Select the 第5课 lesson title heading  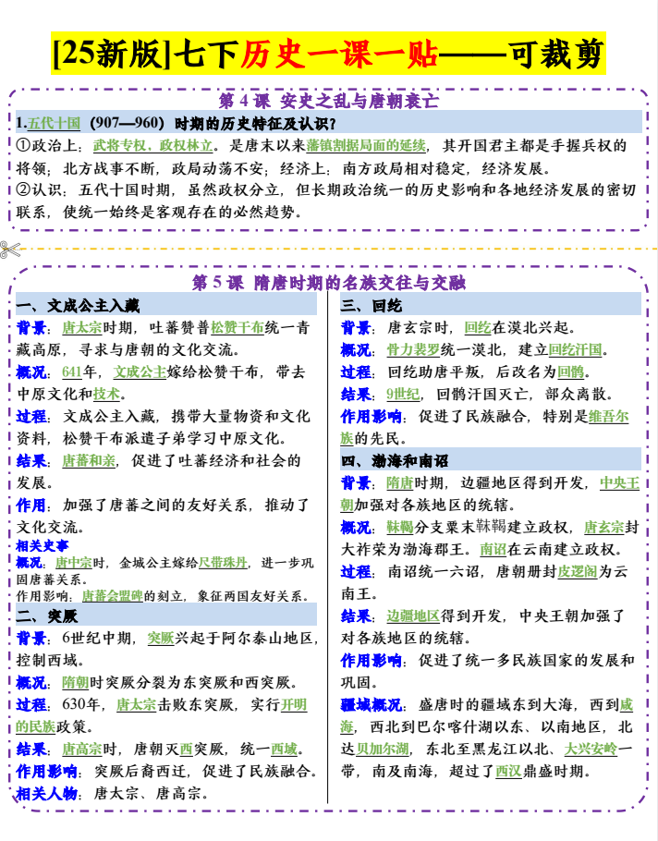click(x=328, y=283)
